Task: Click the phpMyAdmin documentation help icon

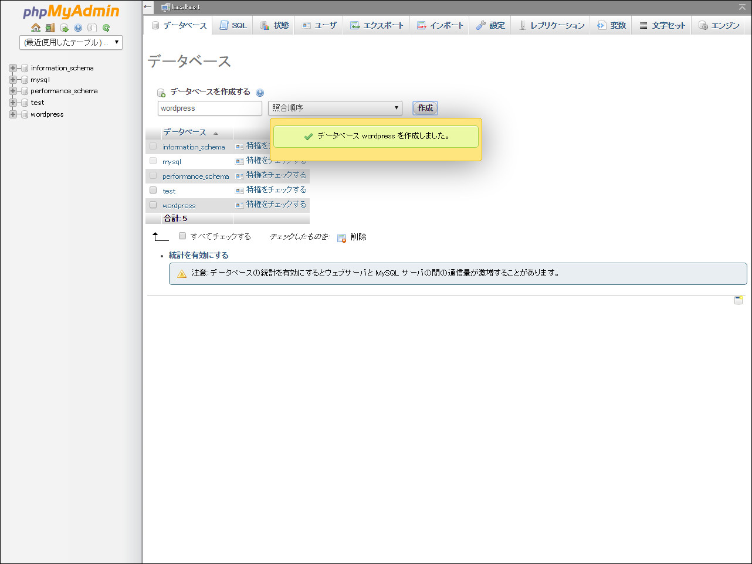Action: click(77, 27)
